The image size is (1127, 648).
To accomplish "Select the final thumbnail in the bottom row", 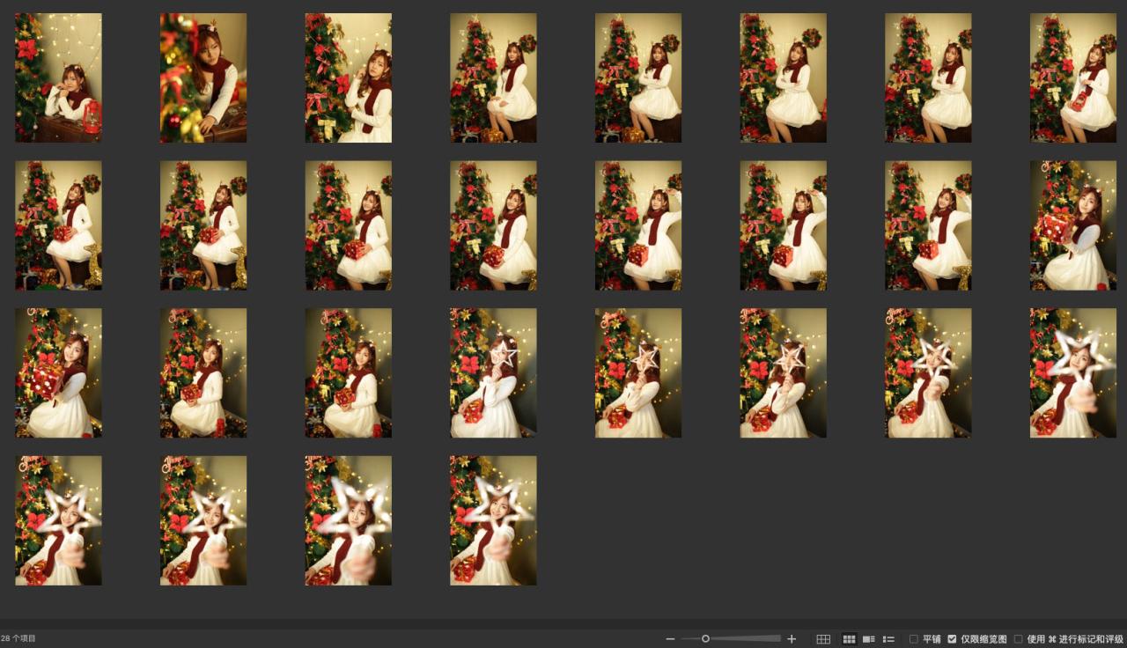I will [493, 520].
